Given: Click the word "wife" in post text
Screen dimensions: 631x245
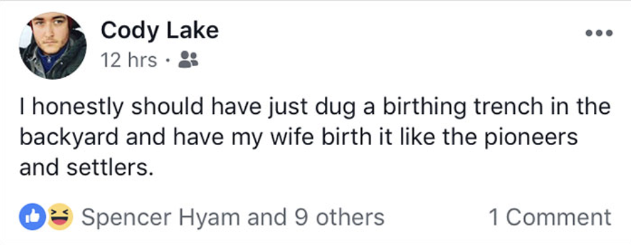Looking at the screenshot, I should point(285,138).
